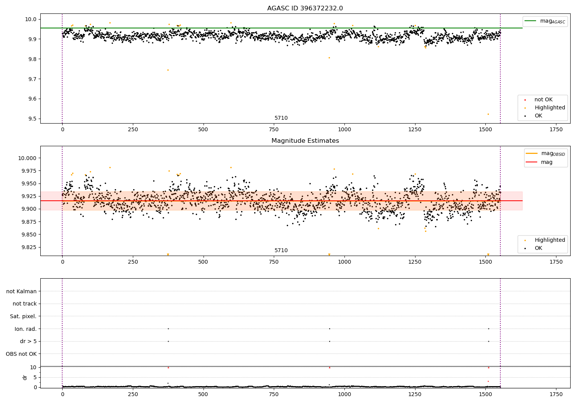
Task: Click black 'OK' legend marker in Magnitude Estimates plot
Action: click(525, 248)
